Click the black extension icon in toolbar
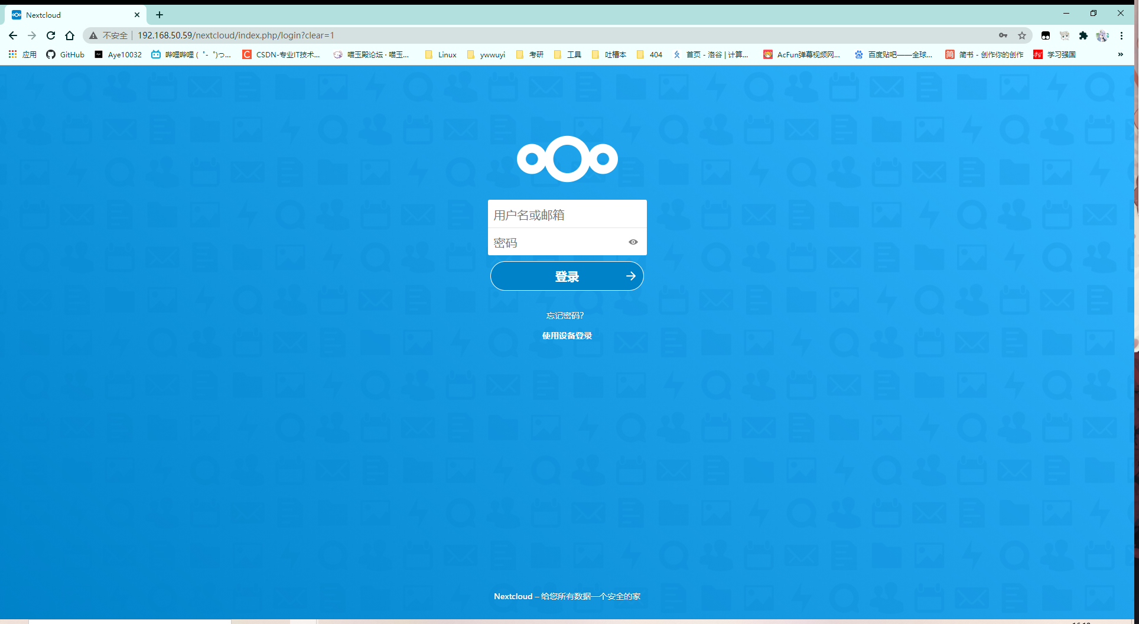 pos(1046,35)
